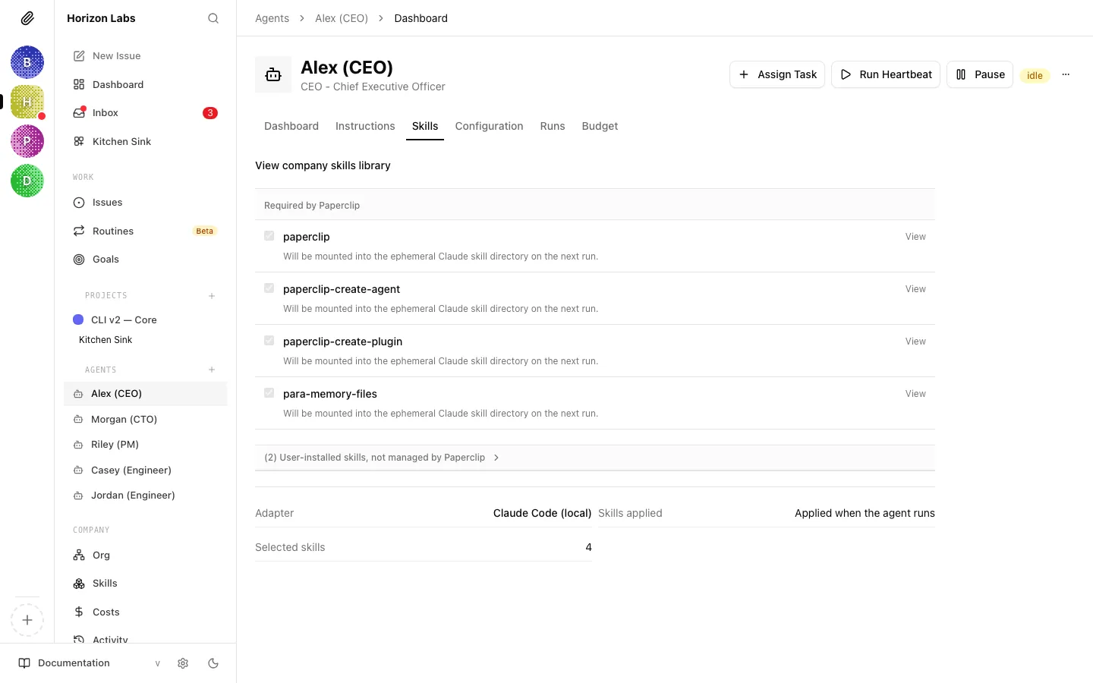
Task: Click Agents breadcrumb
Action: pos(272,18)
